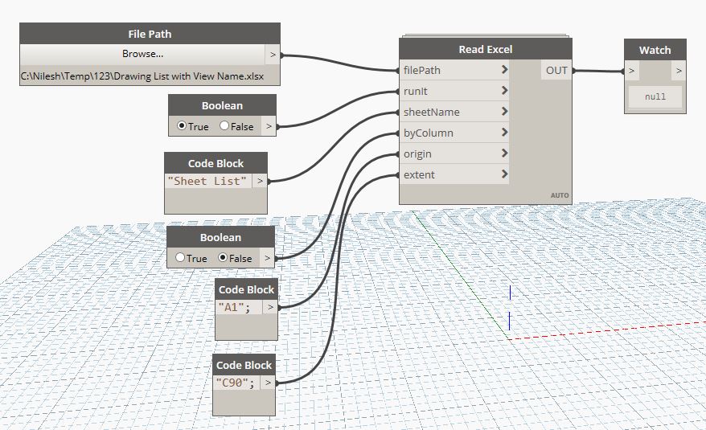Select title of Boolean node set to True
706x430 pixels.
[x=222, y=106]
